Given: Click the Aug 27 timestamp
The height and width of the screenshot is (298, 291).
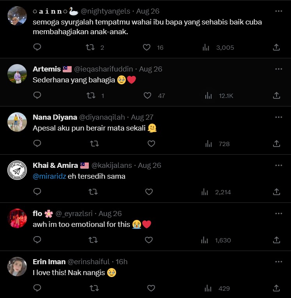Looking at the screenshot, I should tap(142, 117).
